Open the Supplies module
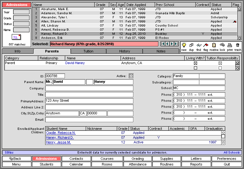244x169 pixels. 167,159
